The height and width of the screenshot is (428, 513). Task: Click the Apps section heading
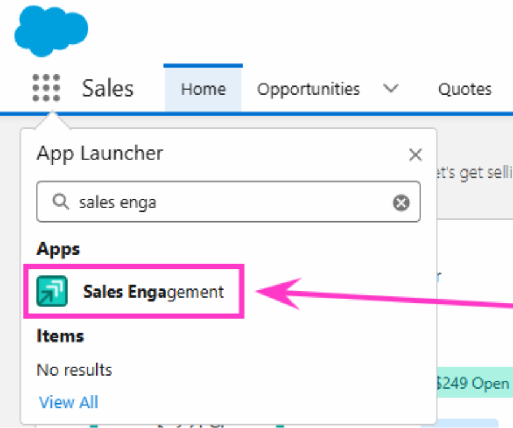tap(58, 249)
